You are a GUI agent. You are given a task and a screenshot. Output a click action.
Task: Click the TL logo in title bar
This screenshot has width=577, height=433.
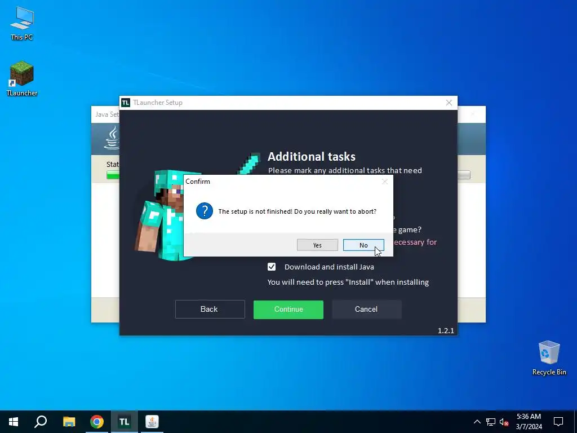pos(126,103)
